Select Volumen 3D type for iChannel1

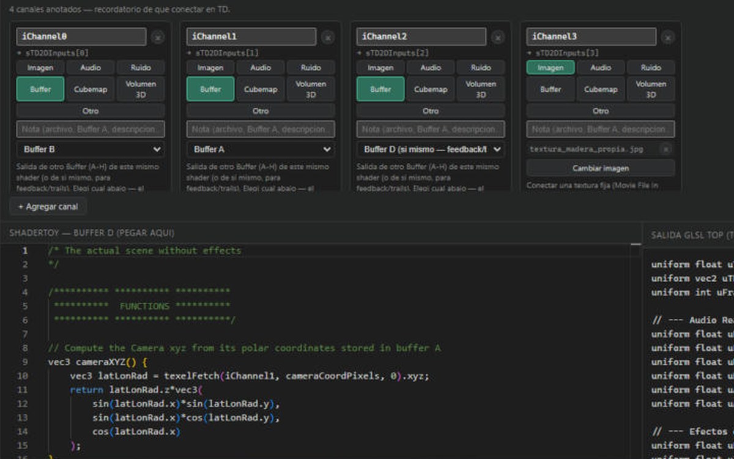(311, 89)
